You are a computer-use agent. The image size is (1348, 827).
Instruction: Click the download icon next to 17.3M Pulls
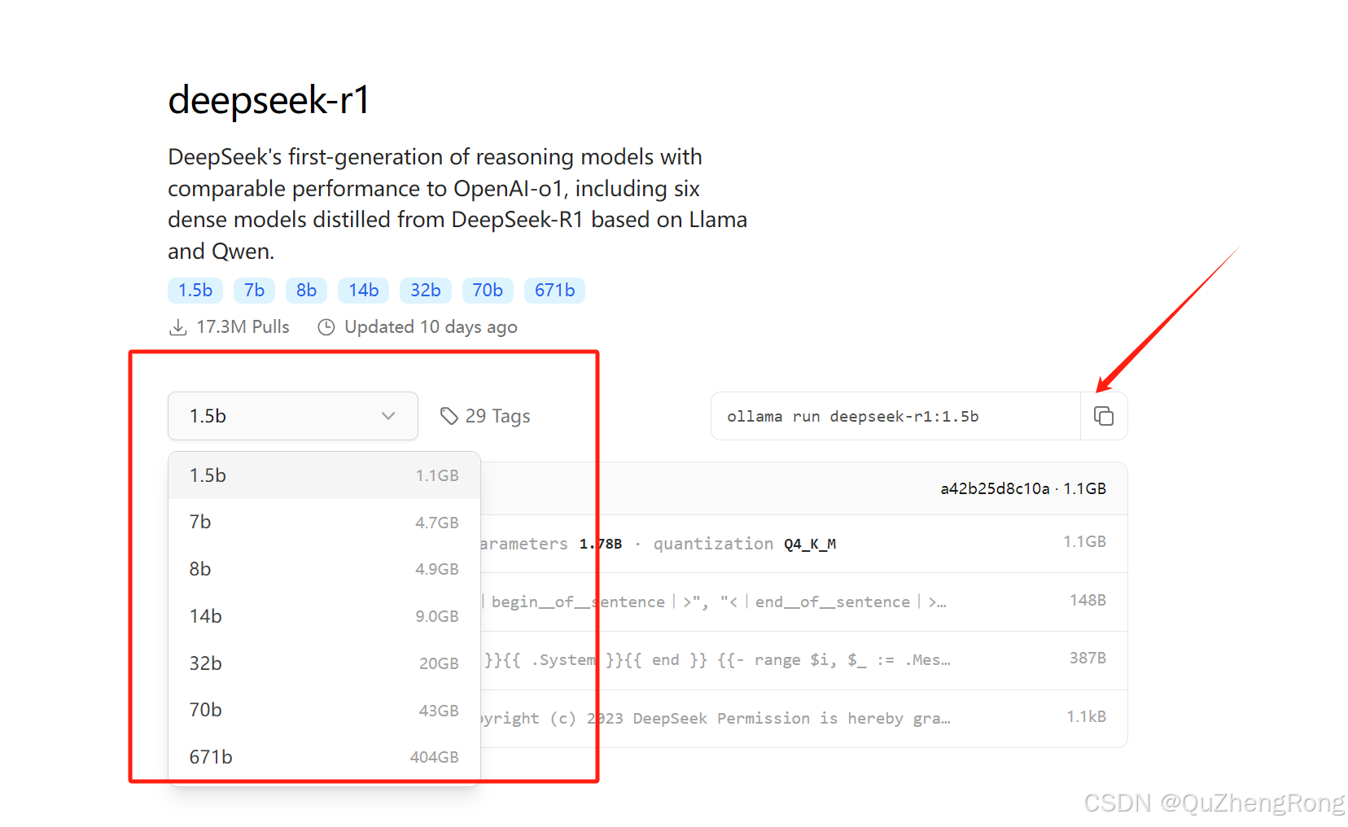tap(177, 327)
